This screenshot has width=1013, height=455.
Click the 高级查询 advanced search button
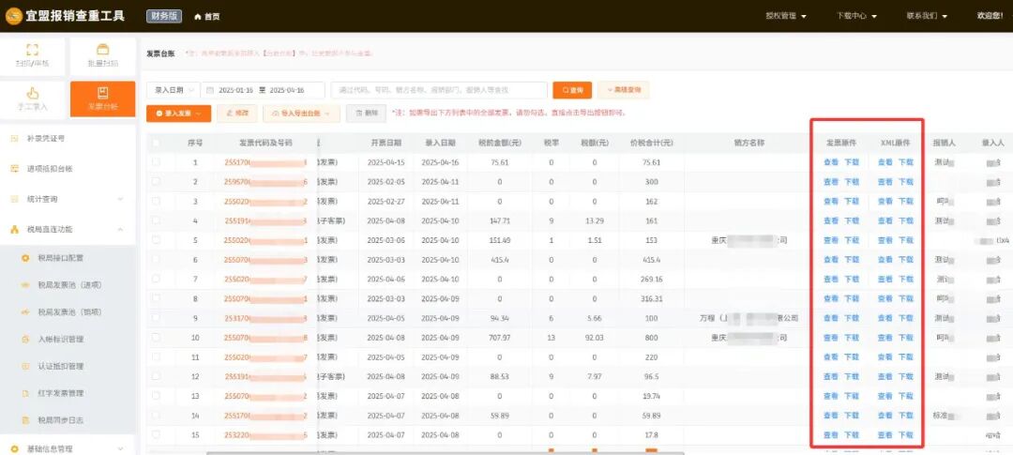[624, 90]
